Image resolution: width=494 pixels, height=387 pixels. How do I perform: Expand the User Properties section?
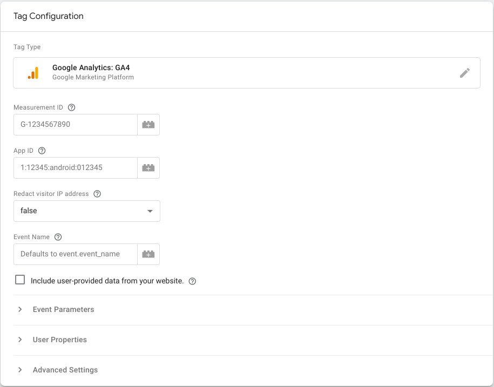click(59, 340)
